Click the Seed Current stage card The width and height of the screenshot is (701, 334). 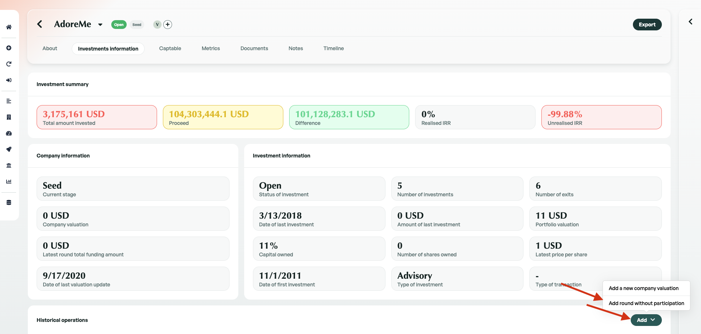tap(133, 189)
